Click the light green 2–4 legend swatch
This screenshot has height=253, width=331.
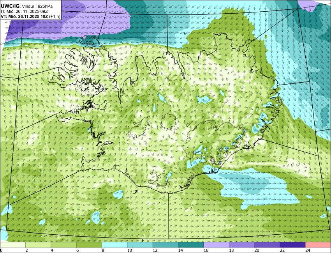coord(38,245)
